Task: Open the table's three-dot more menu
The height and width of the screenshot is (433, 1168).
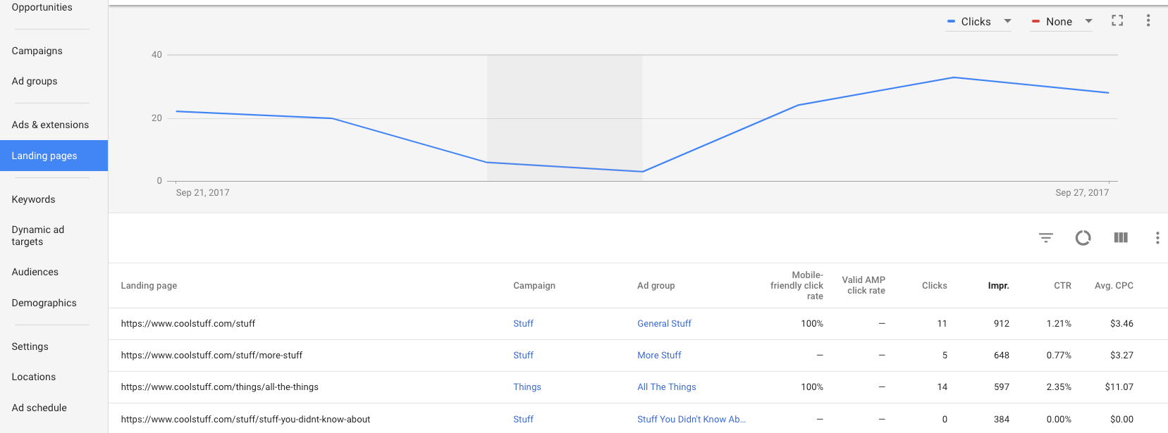Action: (1157, 238)
